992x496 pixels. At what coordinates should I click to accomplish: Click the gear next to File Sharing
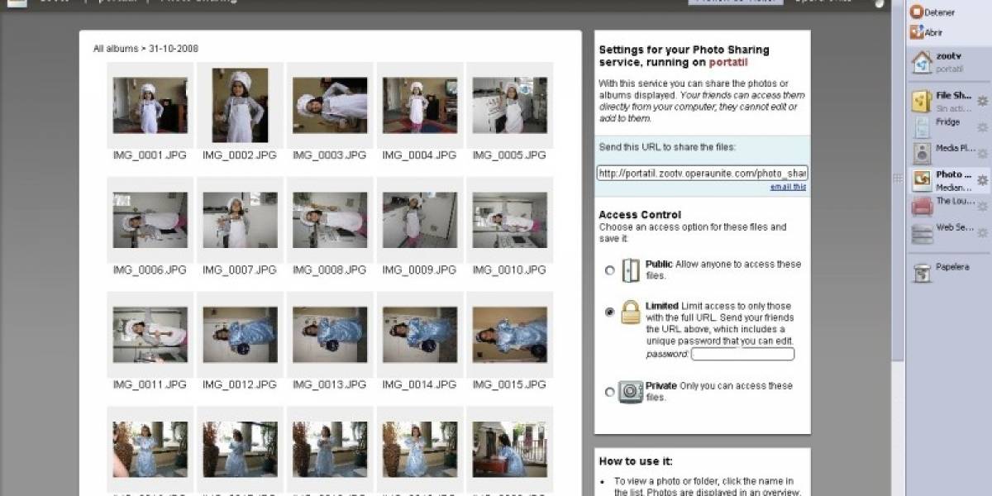[982, 101]
